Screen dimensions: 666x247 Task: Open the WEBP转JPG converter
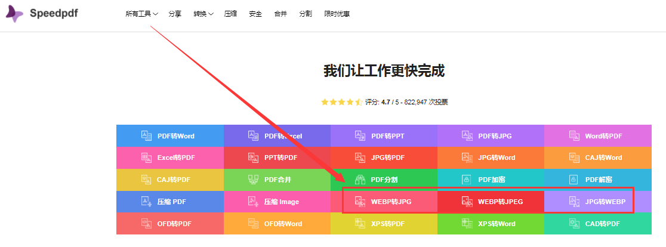[x=384, y=202]
